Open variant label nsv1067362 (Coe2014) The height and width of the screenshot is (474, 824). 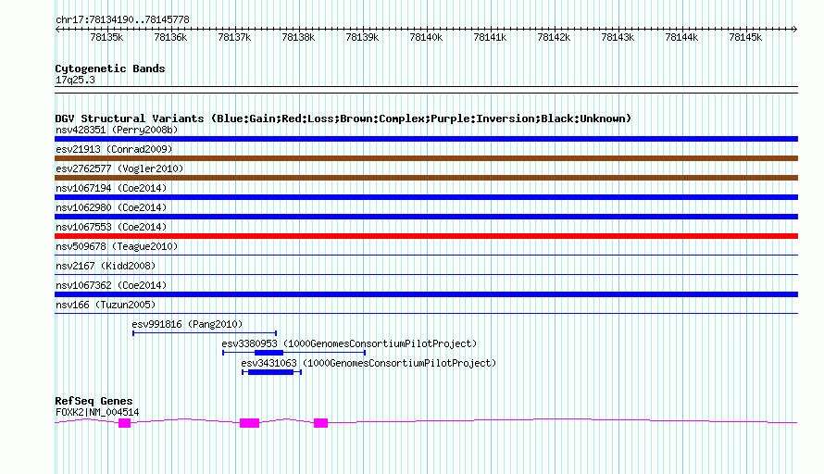111,285
